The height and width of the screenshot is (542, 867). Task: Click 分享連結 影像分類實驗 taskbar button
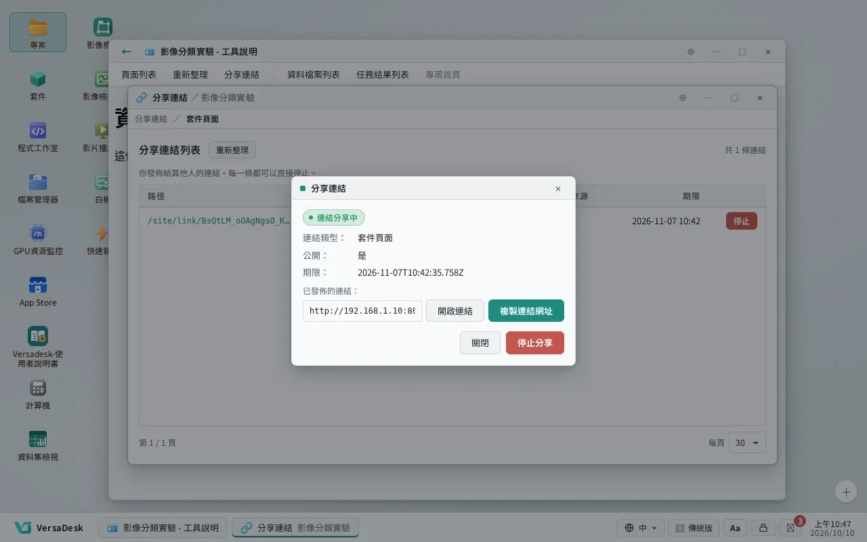pos(295,528)
